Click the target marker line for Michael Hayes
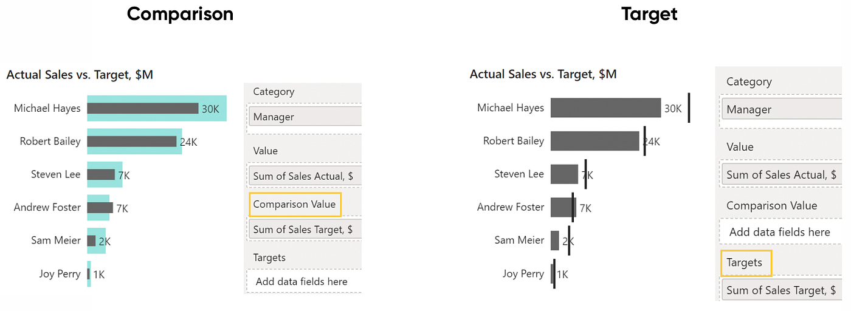The image size is (851, 311). [x=689, y=108]
